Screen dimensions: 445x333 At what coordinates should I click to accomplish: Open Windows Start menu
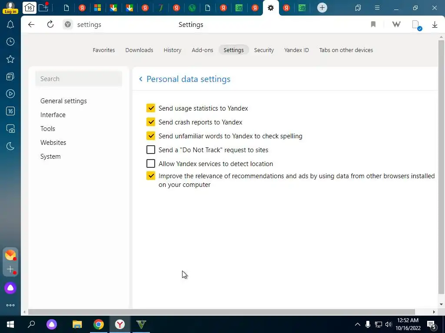10,324
